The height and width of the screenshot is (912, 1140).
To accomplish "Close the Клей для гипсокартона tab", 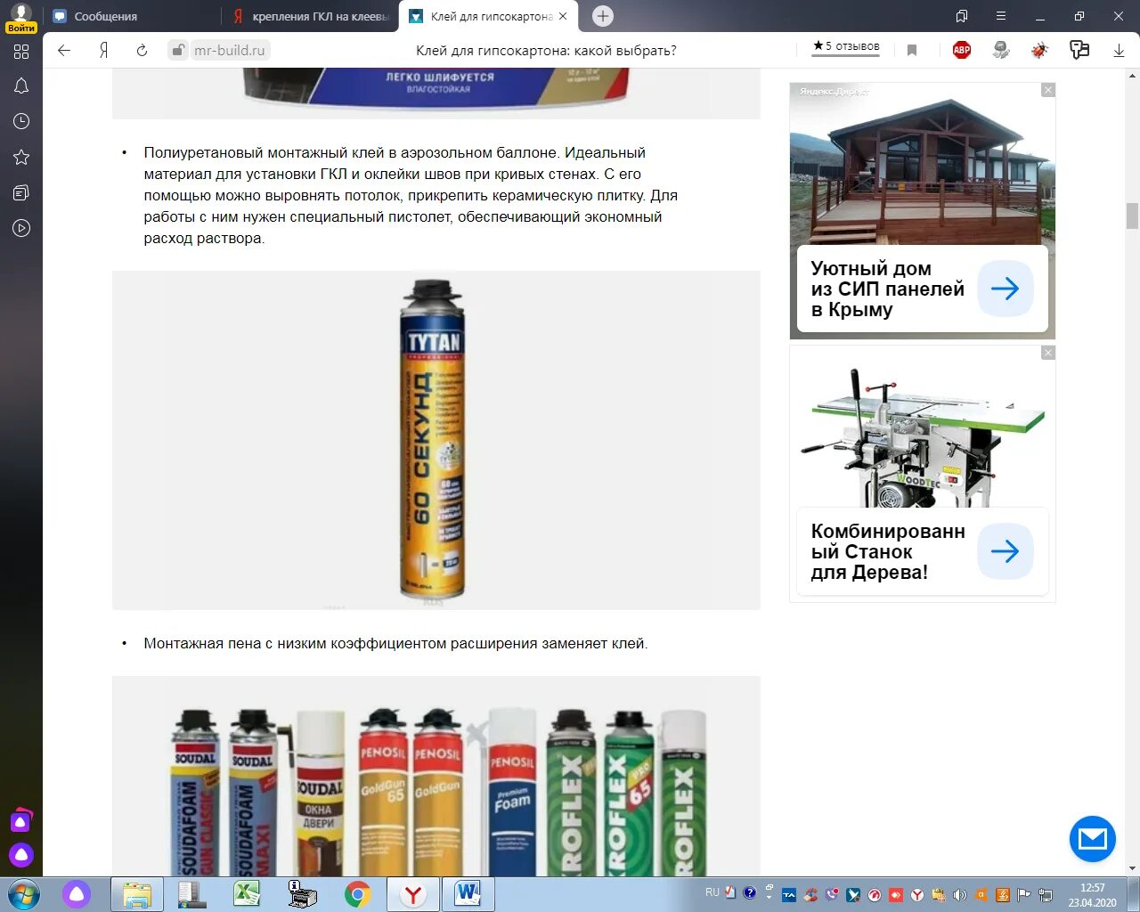I will (x=563, y=16).
